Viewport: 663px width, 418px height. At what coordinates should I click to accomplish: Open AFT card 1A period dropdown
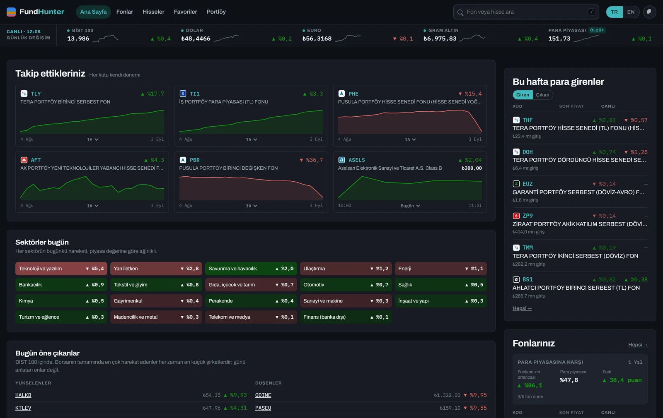click(92, 206)
